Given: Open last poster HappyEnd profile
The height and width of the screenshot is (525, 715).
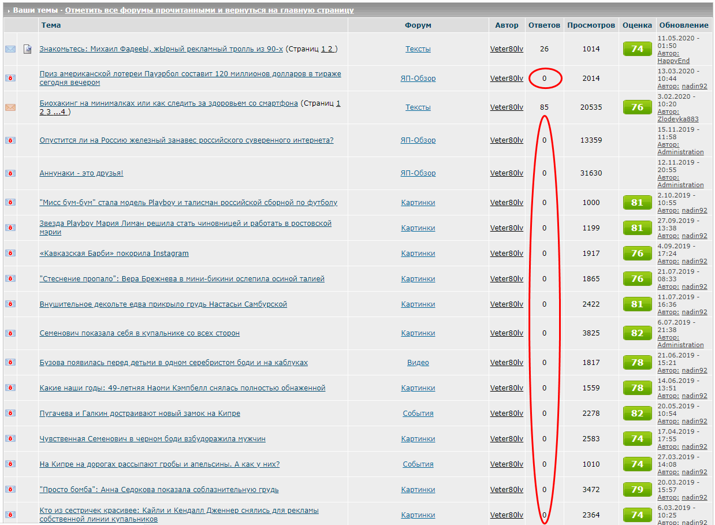Looking at the screenshot, I should click(x=673, y=61).
